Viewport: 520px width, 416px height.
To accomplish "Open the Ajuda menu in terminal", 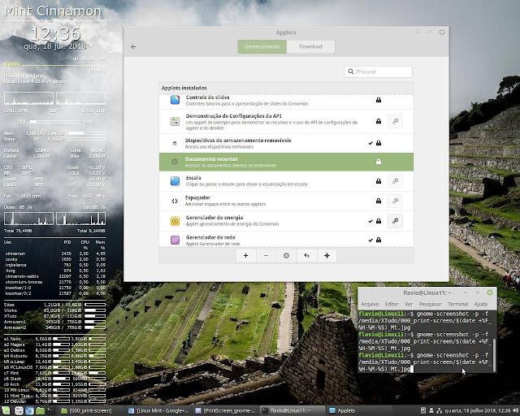I will 480,304.
